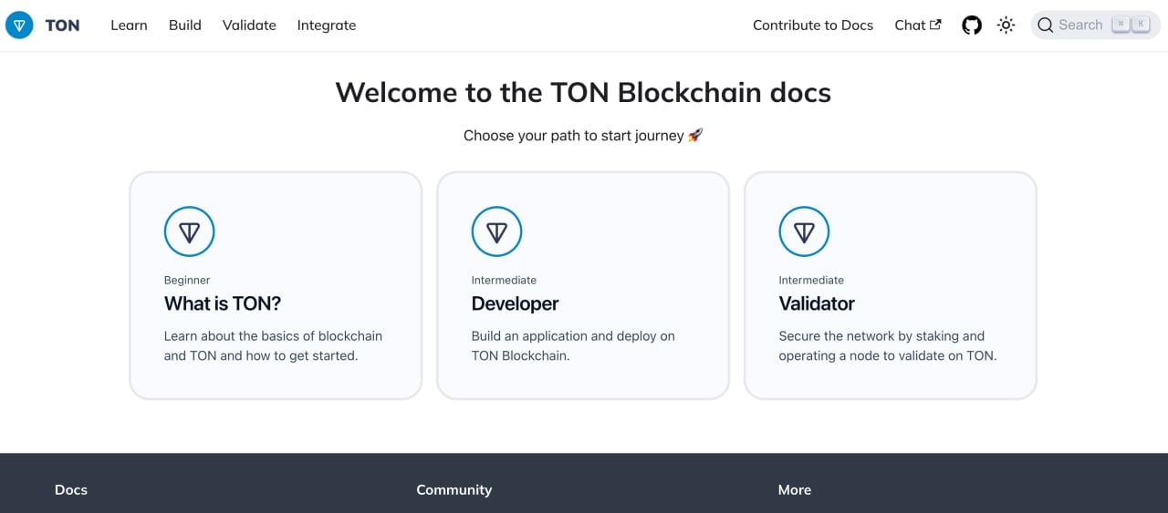Click the external link icon beside Chat
Screen dimensions: 1168x513
[935, 25]
